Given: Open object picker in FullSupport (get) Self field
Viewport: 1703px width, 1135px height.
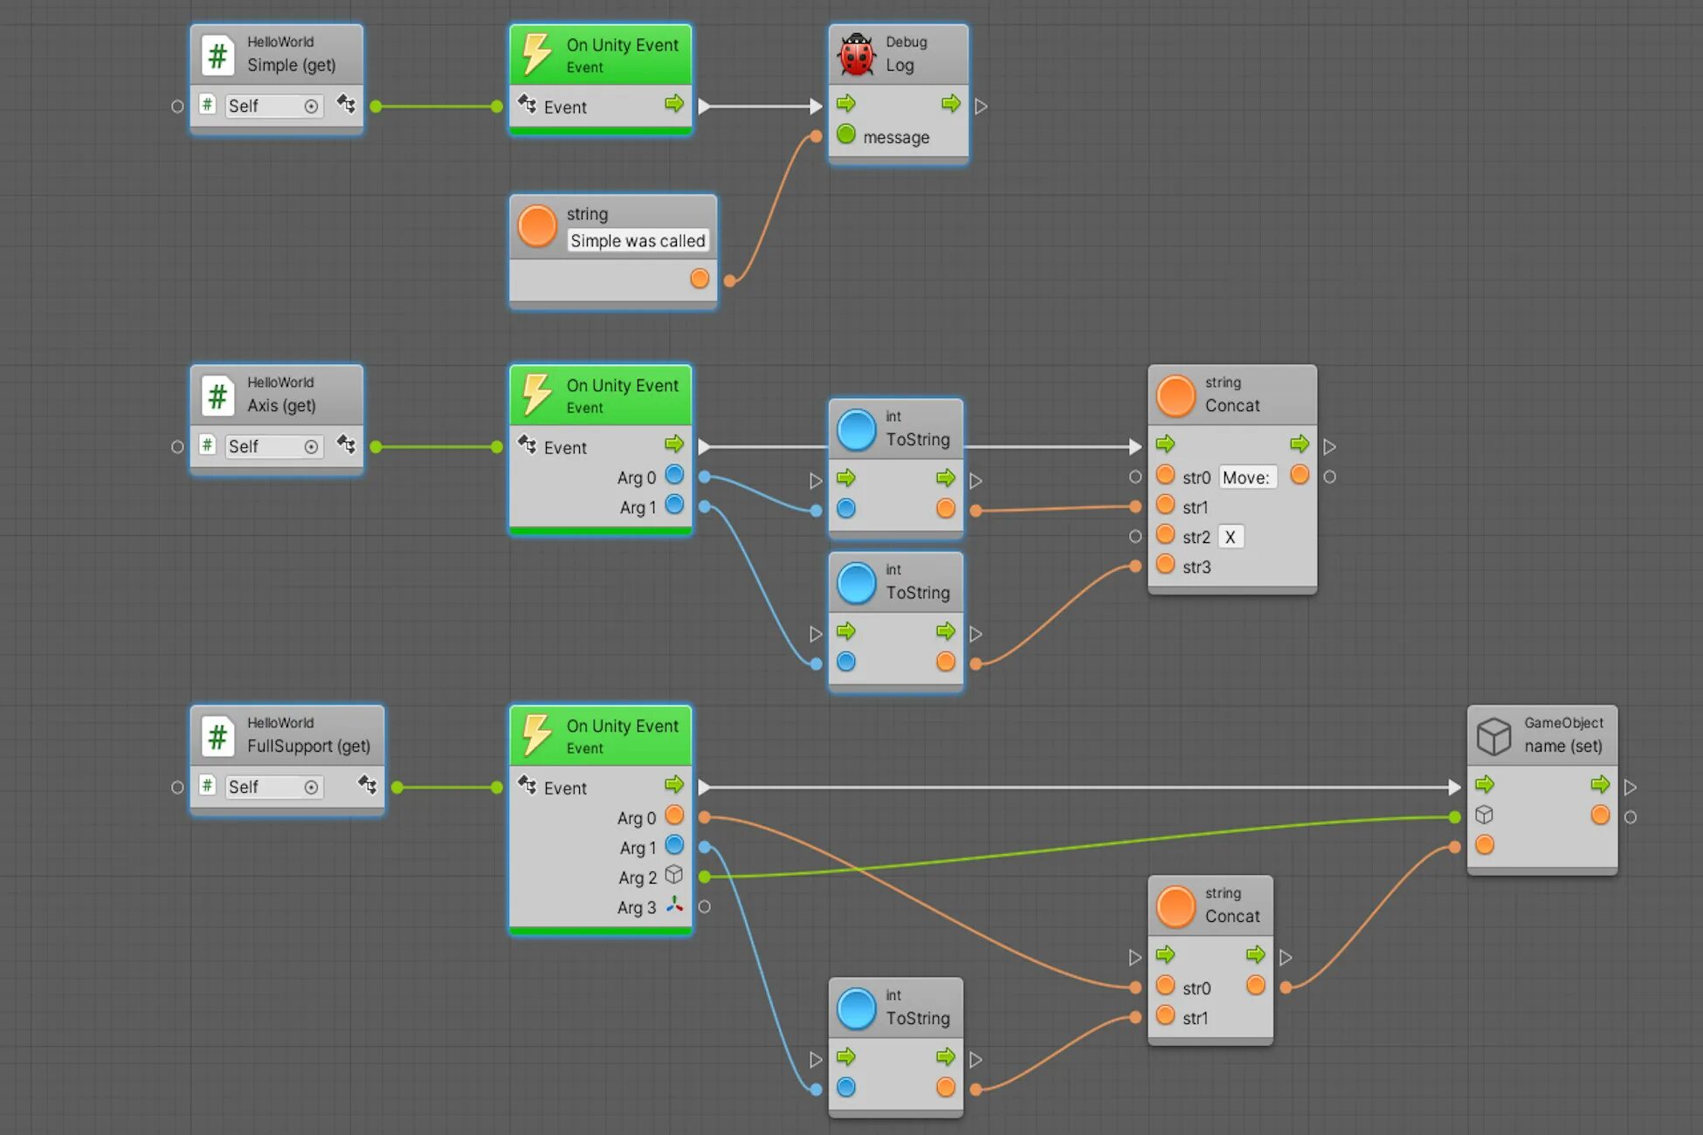Looking at the screenshot, I should (311, 788).
